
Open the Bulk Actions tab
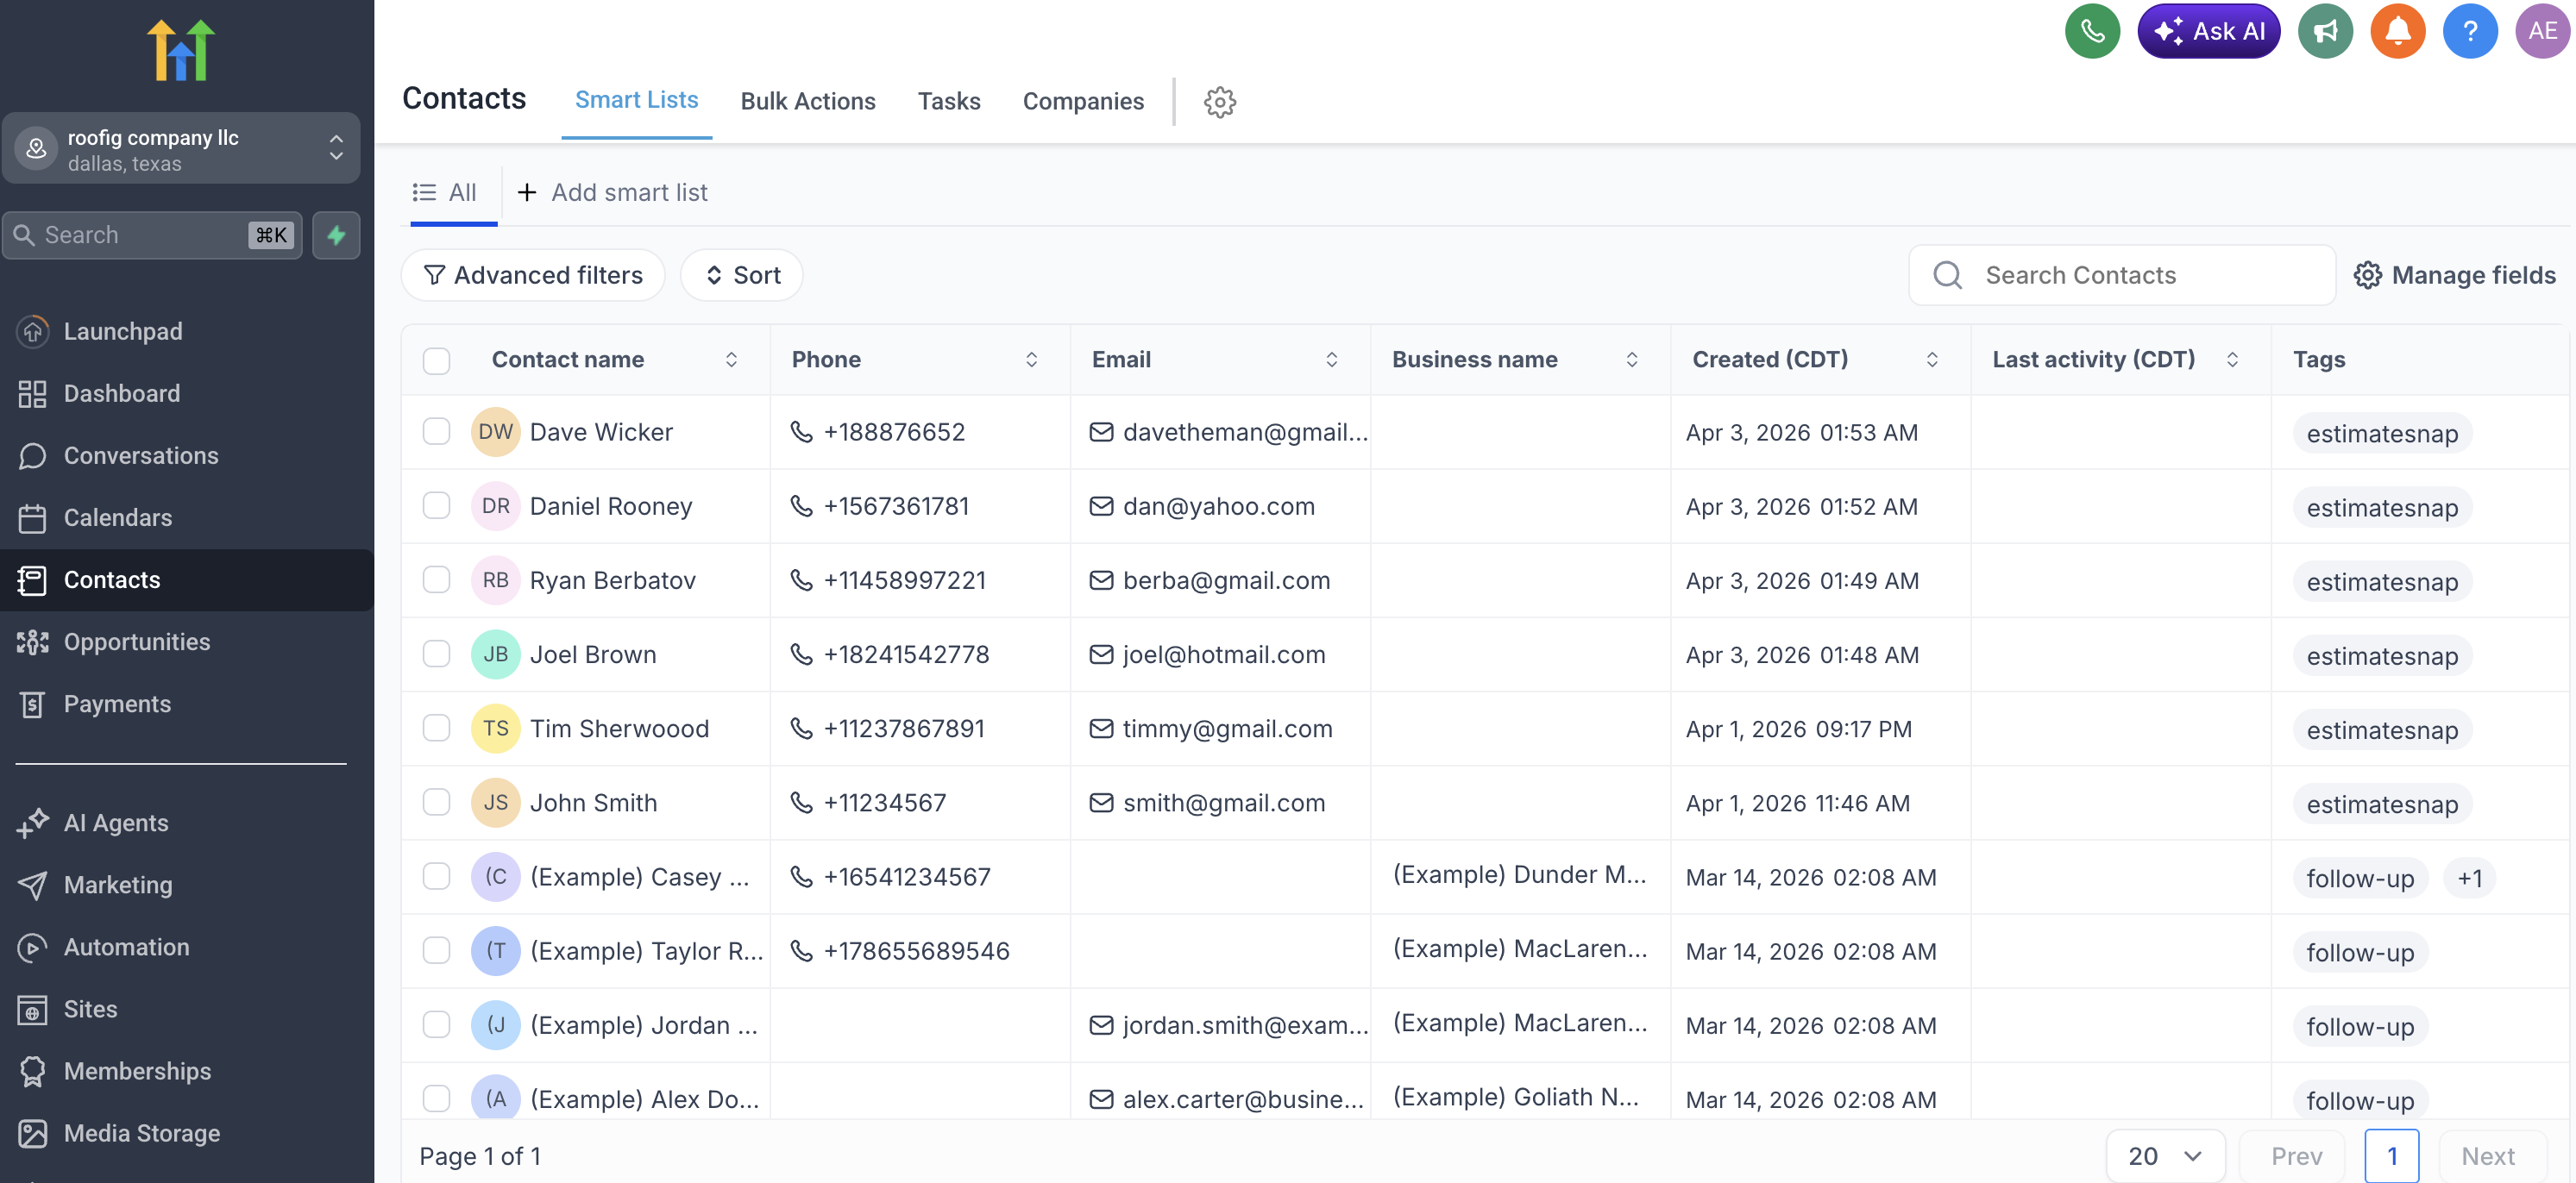[x=808, y=101]
